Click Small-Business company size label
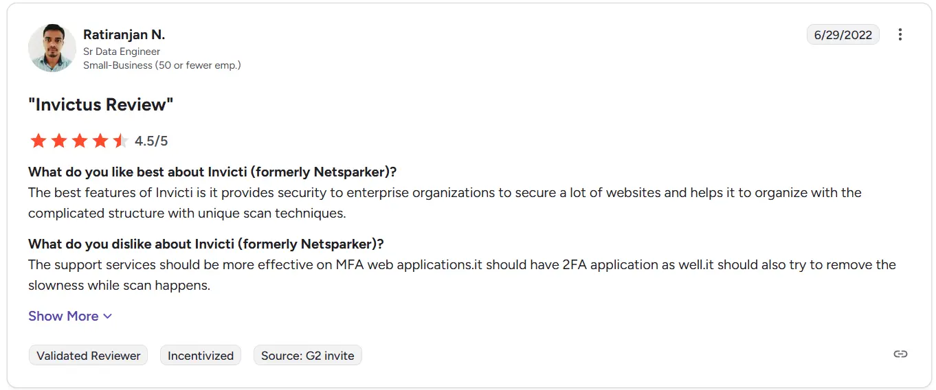This screenshot has height=390, width=936. tap(162, 65)
